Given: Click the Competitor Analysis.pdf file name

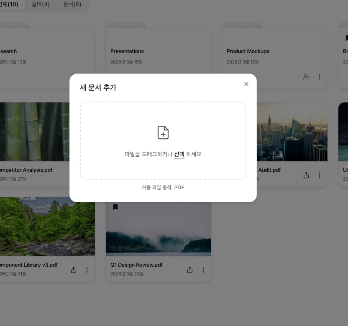Looking at the screenshot, I should [26, 170].
